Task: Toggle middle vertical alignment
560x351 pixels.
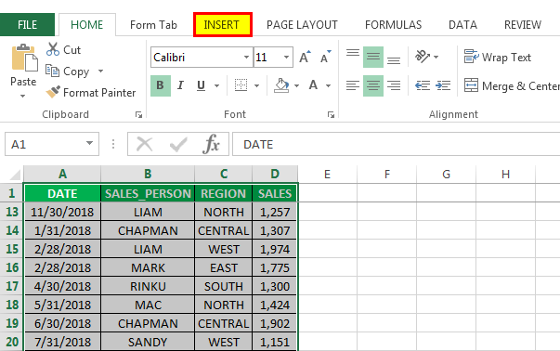Action: pos(373,58)
